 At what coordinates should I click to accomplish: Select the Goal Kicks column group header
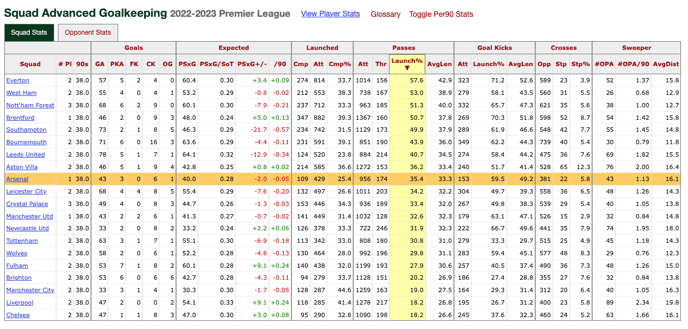(495, 48)
